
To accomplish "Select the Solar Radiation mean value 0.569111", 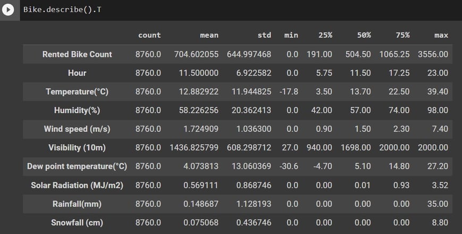I will click(201, 185).
